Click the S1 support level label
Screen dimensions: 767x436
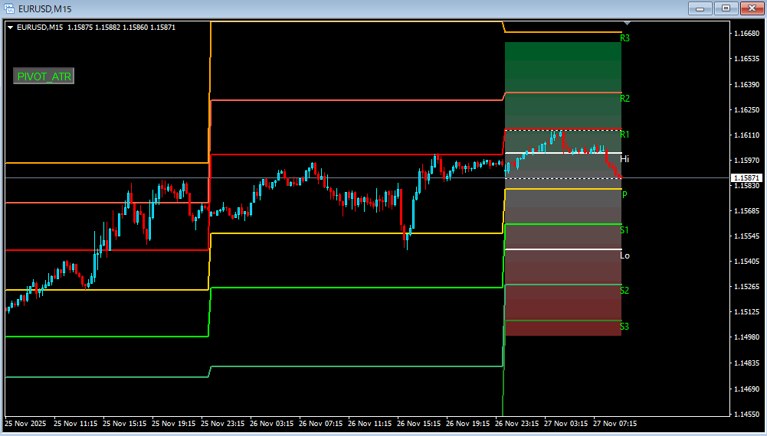point(625,230)
